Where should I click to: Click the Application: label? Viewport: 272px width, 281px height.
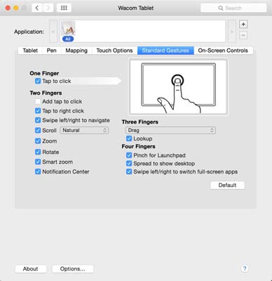point(29,32)
